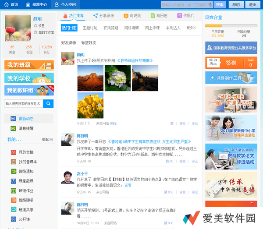
Task: Select the 网络调研 sub-tab
Action: [131, 28]
